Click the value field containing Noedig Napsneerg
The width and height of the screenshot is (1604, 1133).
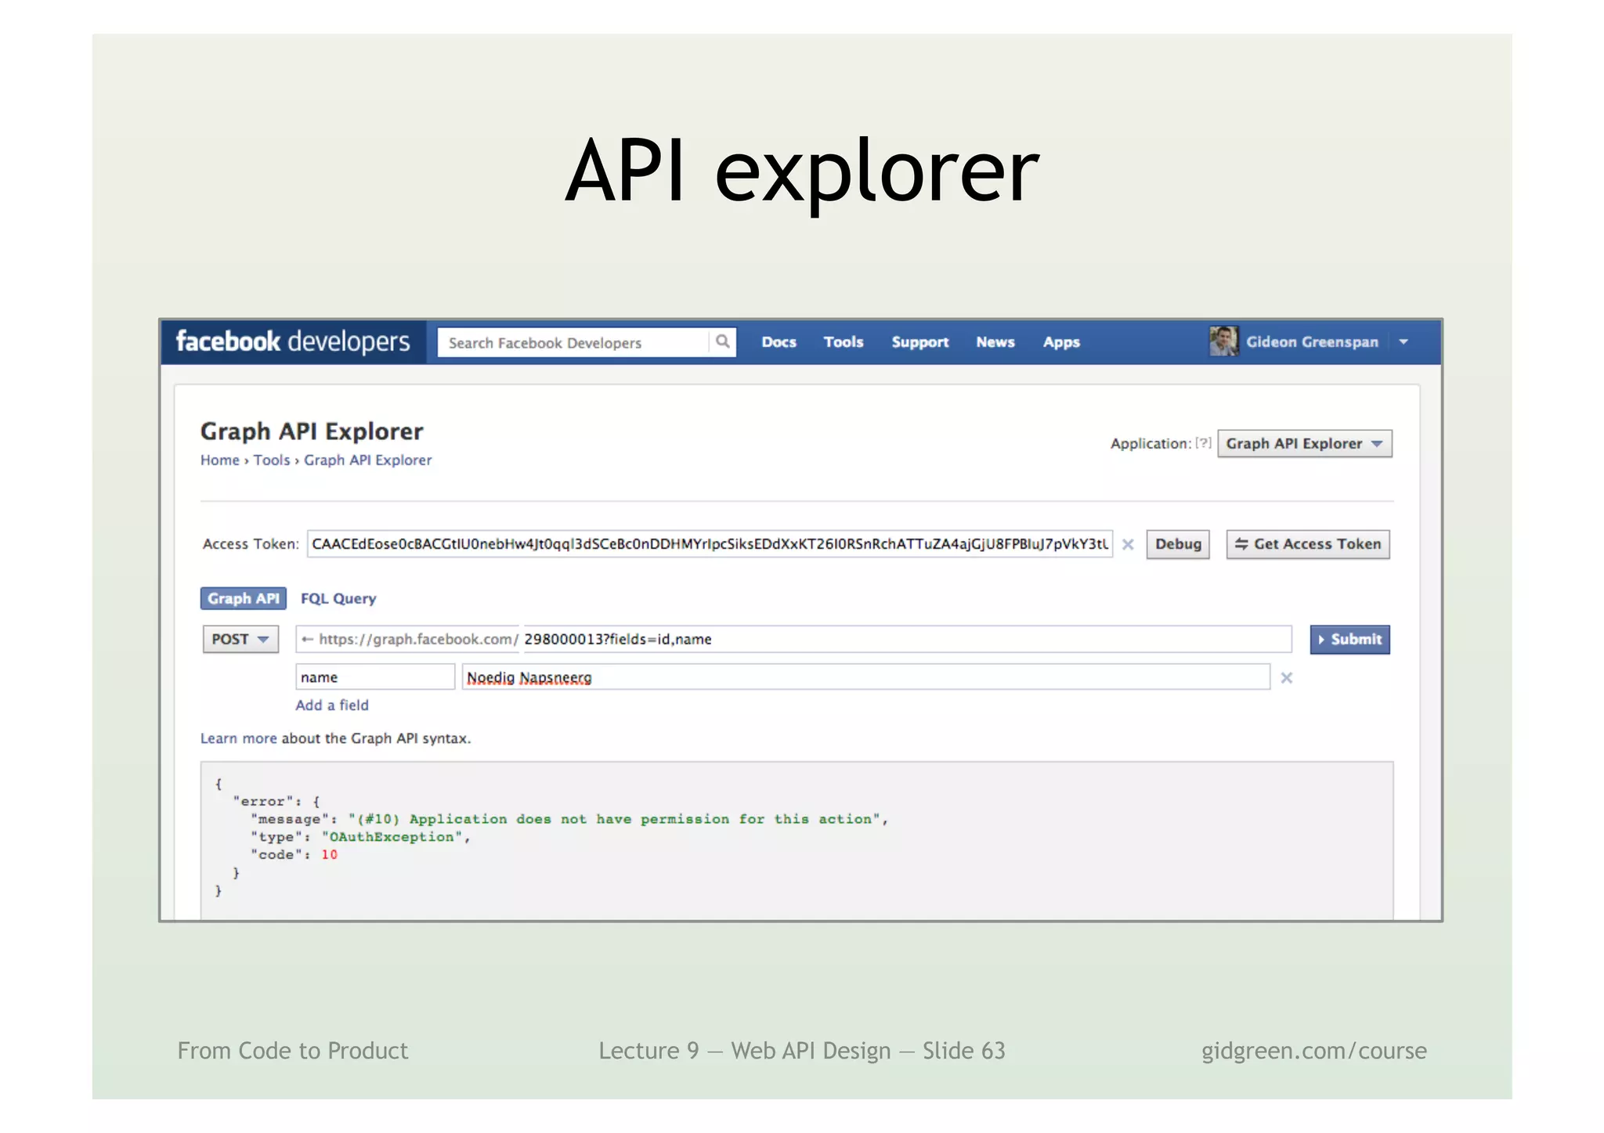pos(865,677)
